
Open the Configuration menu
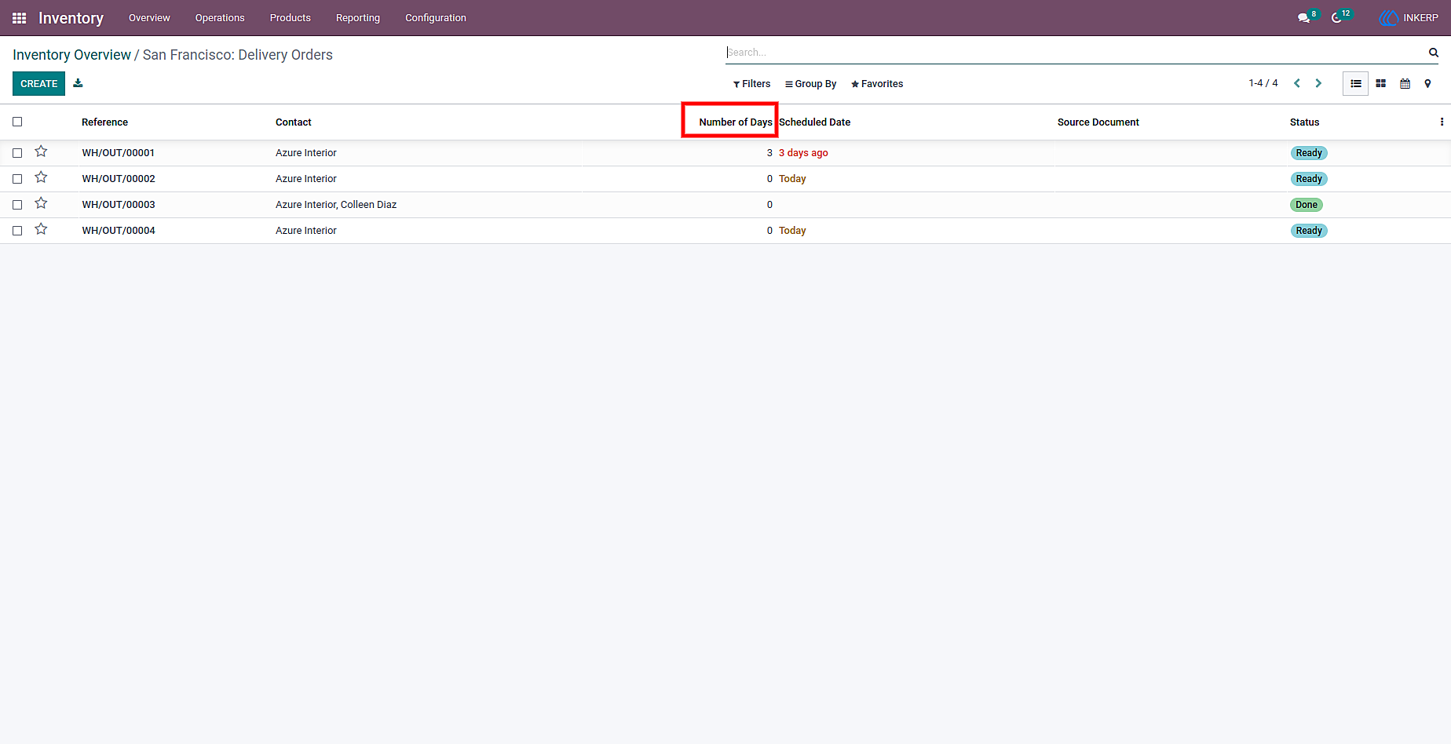436,18
